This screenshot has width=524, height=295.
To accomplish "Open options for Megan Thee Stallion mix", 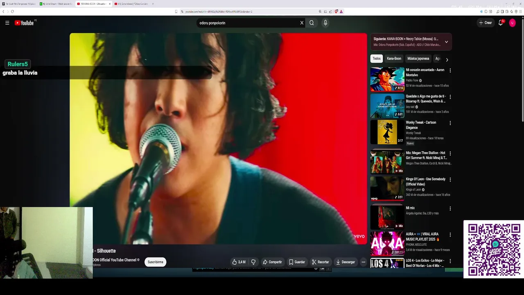I will [x=450, y=153].
